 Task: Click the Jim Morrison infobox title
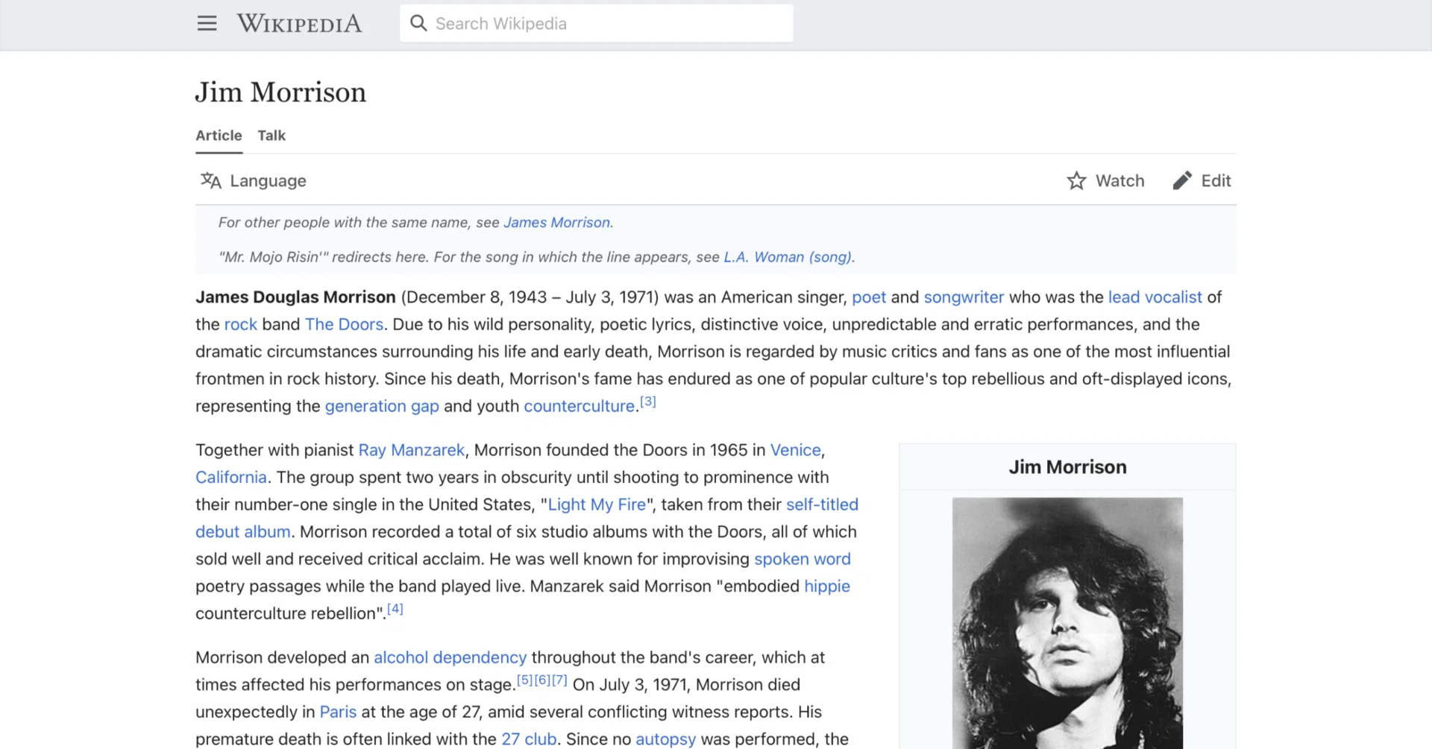pos(1067,467)
